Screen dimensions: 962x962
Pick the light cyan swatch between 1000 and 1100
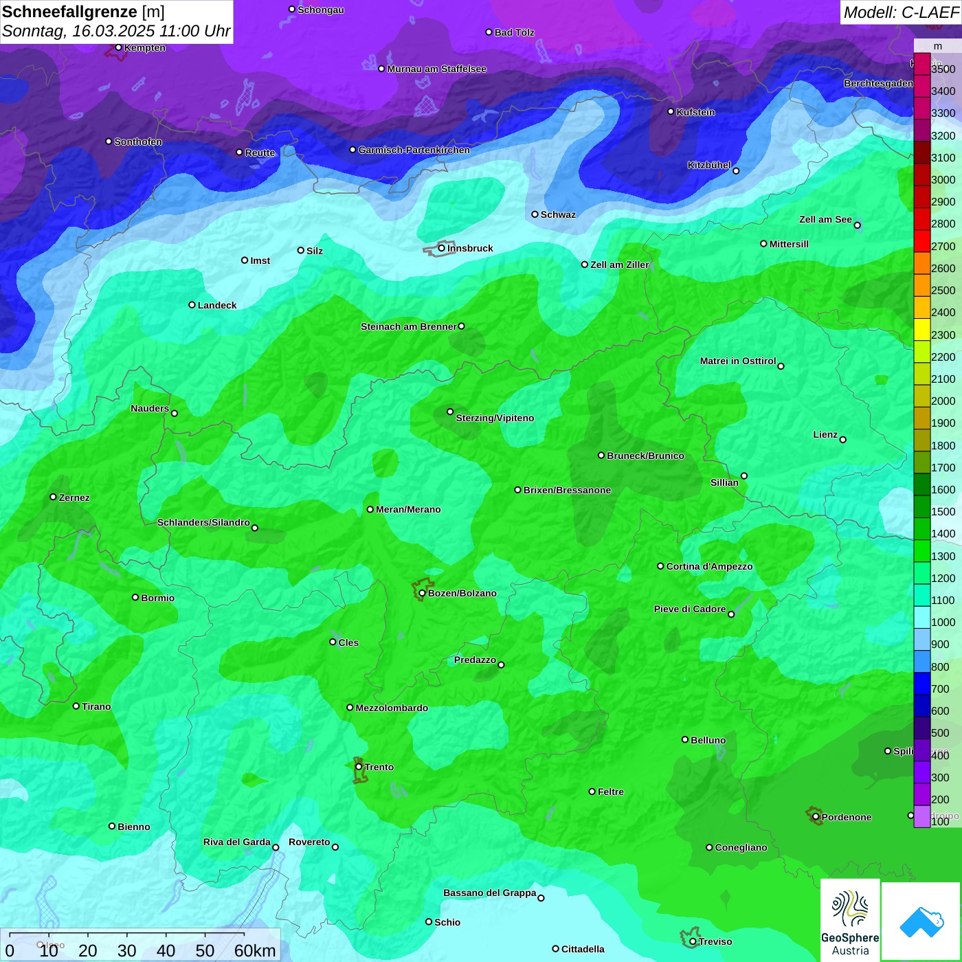(922, 616)
